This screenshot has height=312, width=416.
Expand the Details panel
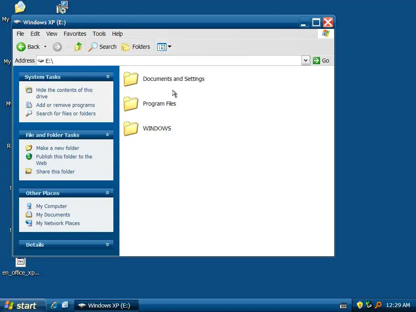coord(107,244)
